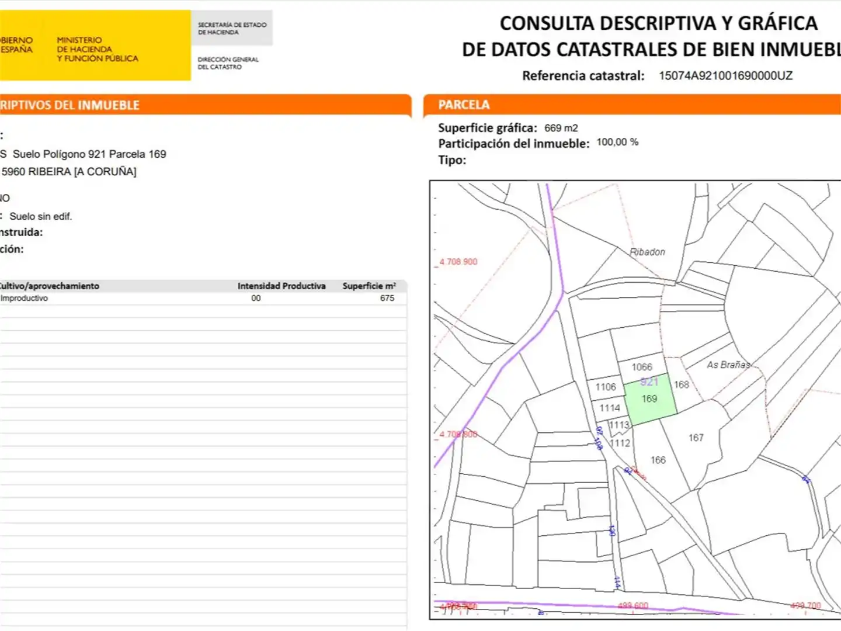Click the polygon number 921 on map
The height and width of the screenshot is (631, 841).
pos(649,382)
